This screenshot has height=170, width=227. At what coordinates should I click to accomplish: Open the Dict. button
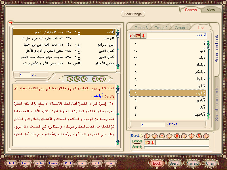82,163
